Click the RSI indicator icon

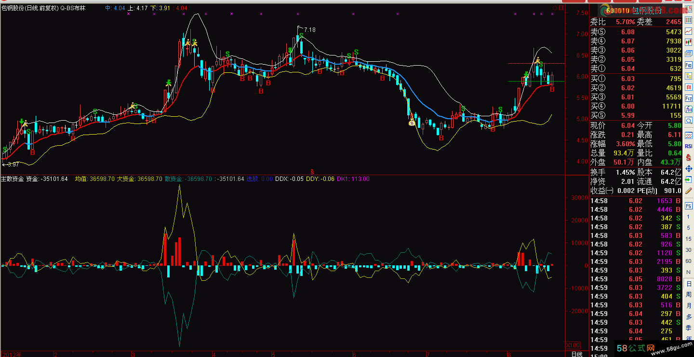click(689, 146)
